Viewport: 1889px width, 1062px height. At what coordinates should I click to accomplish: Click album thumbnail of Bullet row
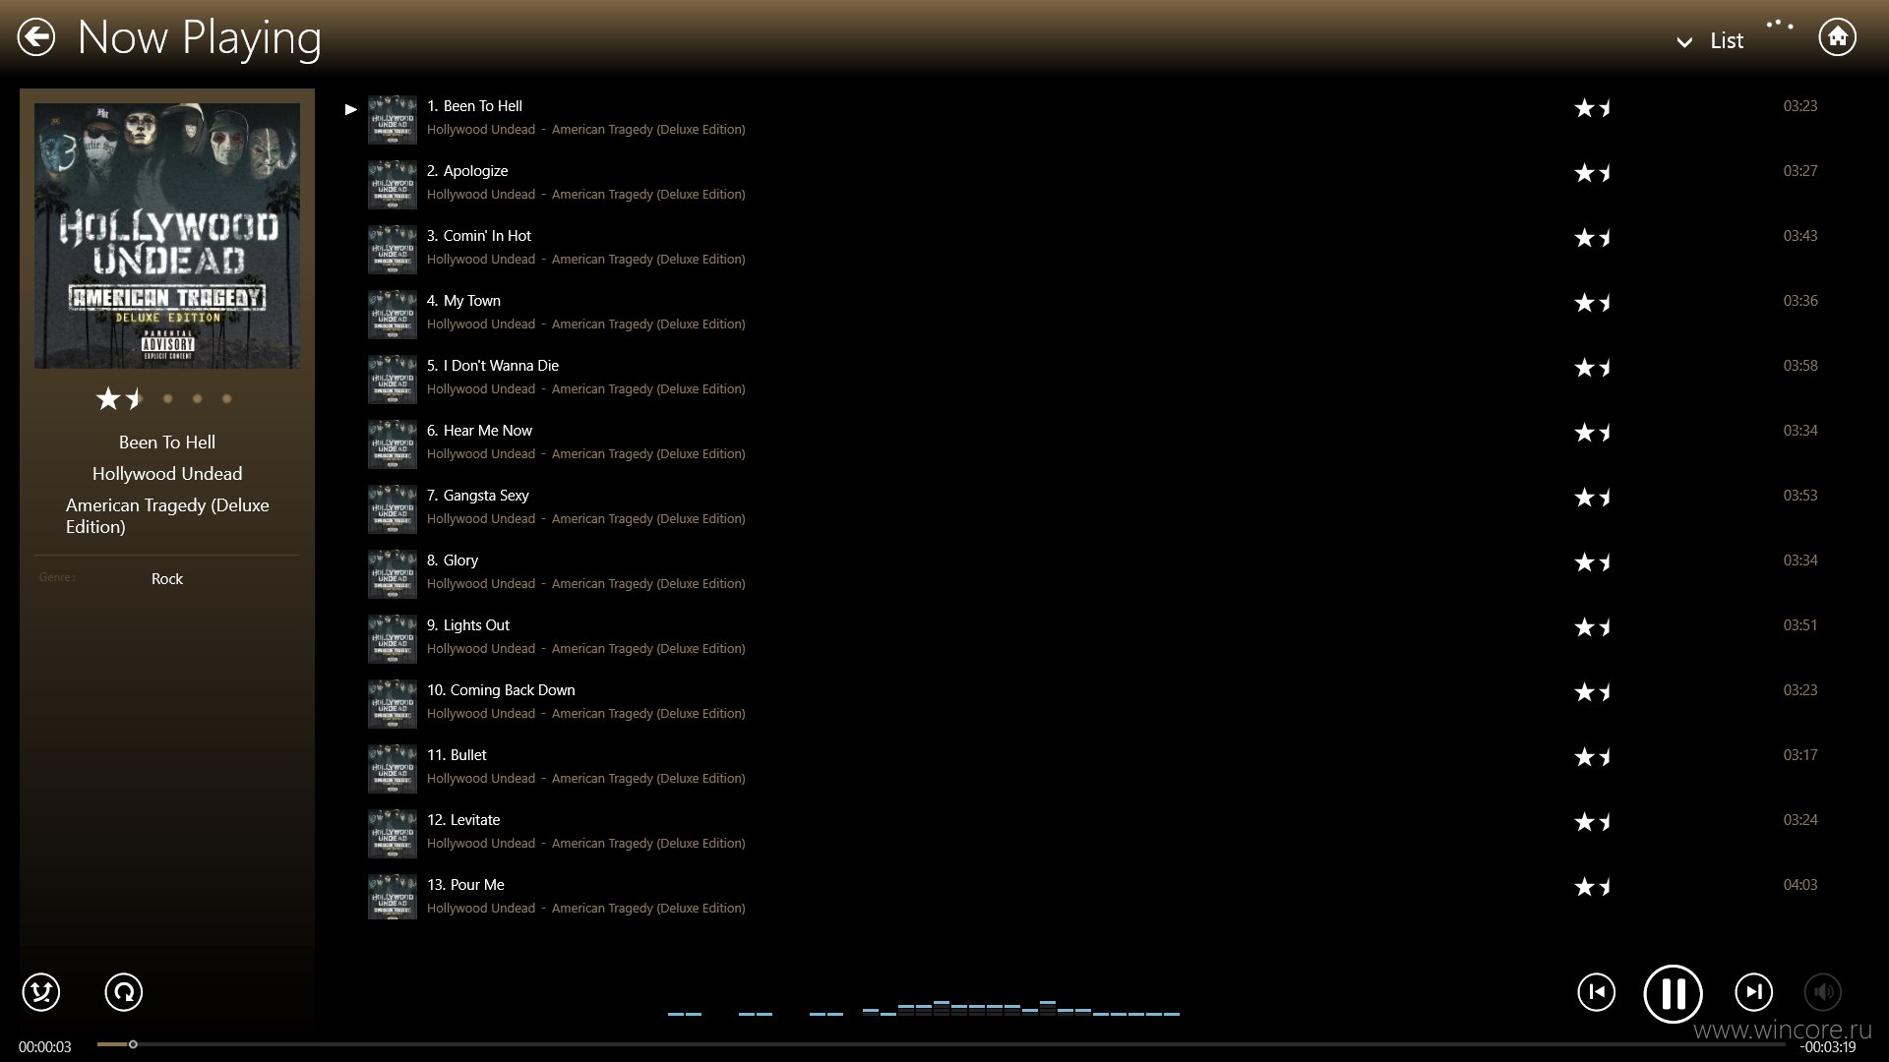tap(393, 769)
